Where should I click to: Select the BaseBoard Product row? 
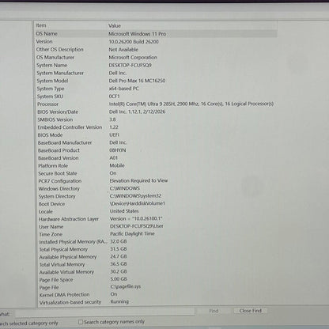(156, 150)
